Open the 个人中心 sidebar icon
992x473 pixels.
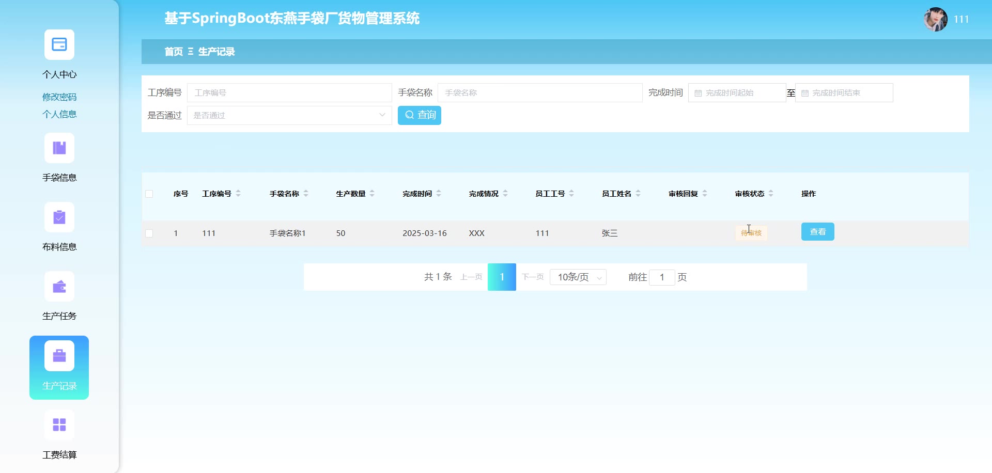pyautogui.click(x=59, y=45)
